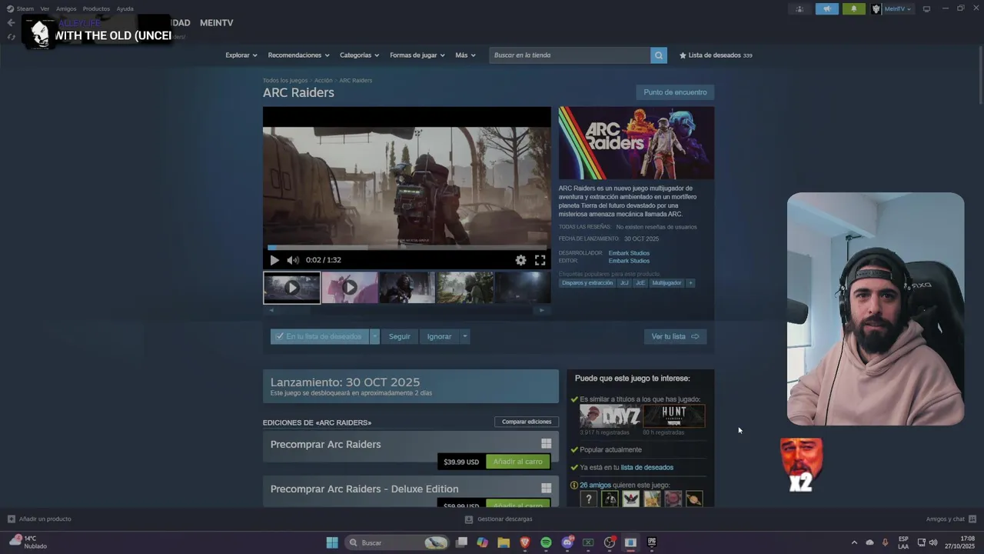Image resolution: width=984 pixels, height=554 pixels.
Task: Select the fourth screenshot thumbnail
Action: click(465, 288)
